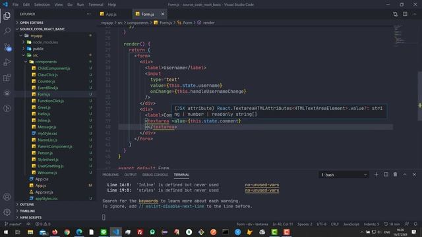Collapse the components folder
Viewport: 422px width, 237px height.
click(x=45, y=61)
